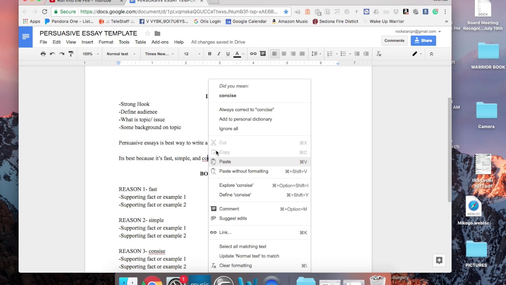Click the Comments button
This screenshot has width=506, height=285.
(x=395, y=40)
